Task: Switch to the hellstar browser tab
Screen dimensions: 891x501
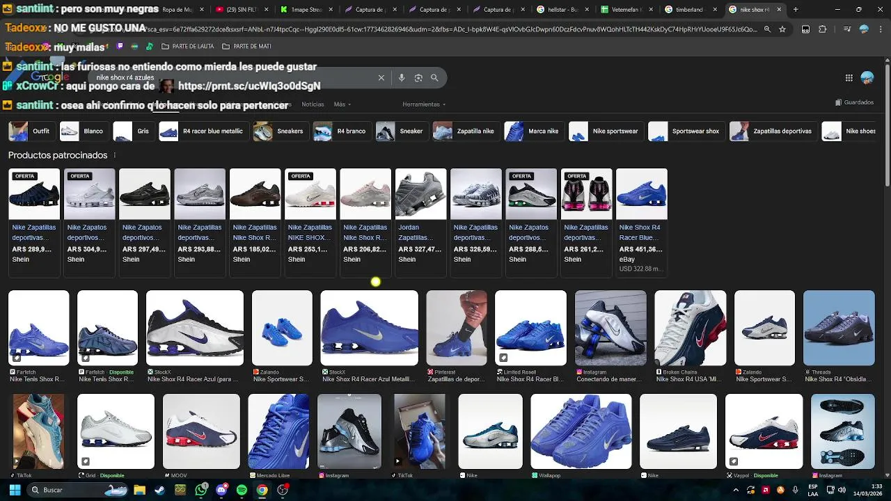Action: (x=562, y=10)
